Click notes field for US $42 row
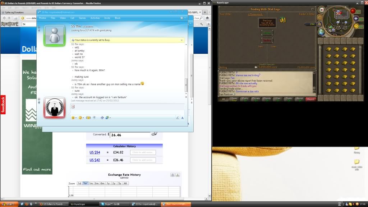The height and width of the screenshot is (207, 368). pyautogui.click(x=143, y=160)
